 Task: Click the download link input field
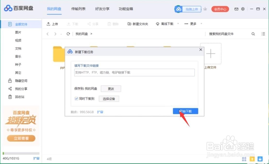[x=134, y=73]
